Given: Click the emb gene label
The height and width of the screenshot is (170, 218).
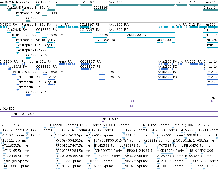Looking at the screenshot, I should [x=59, y=2].
